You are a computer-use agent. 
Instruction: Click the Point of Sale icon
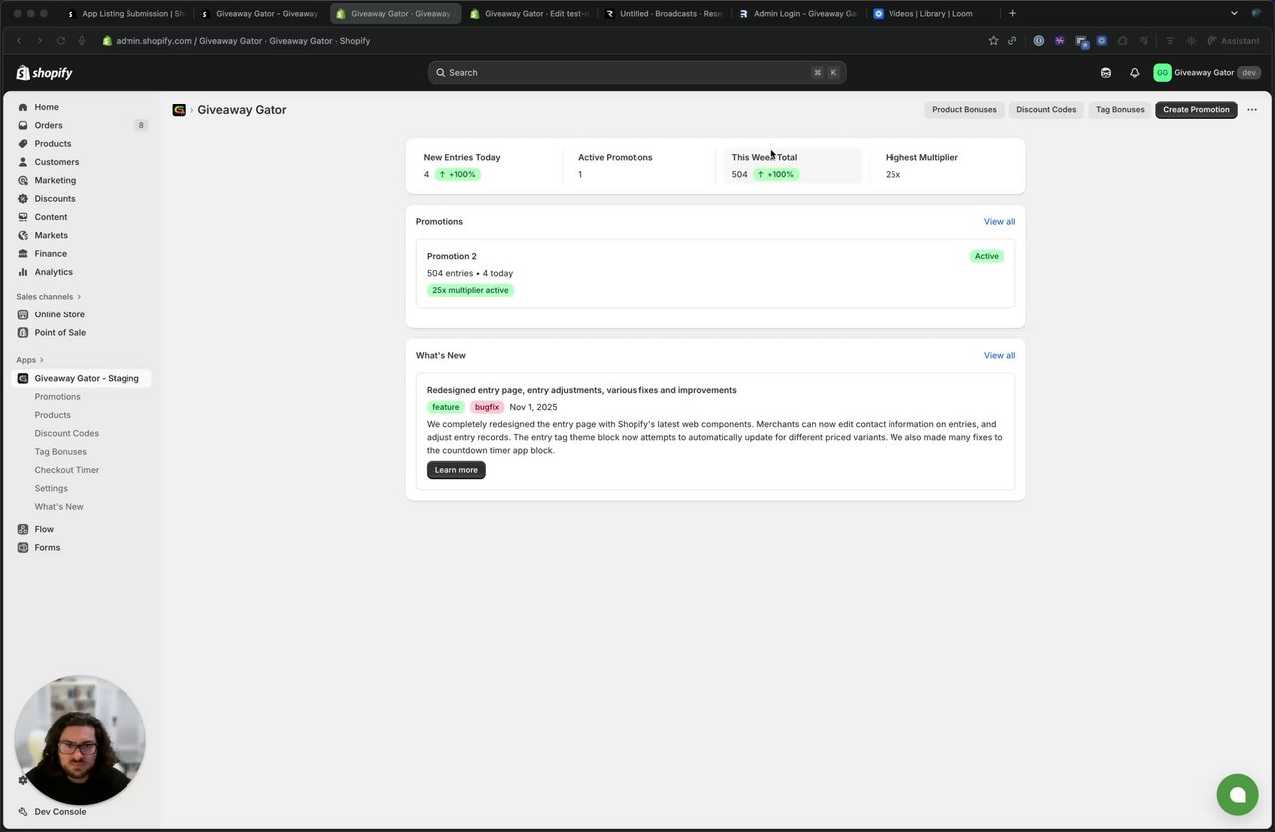(23, 332)
